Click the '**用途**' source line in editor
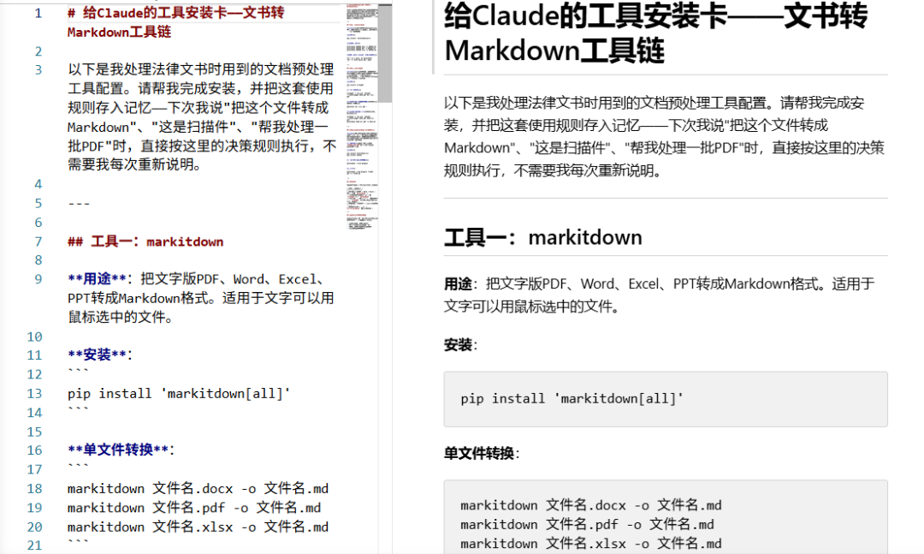The height and width of the screenshot is (554, 924). tap(201, 298)
